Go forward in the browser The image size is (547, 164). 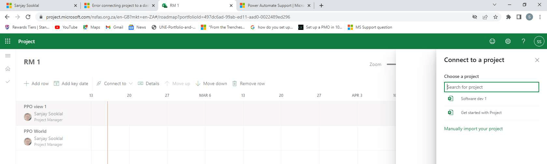point(18,17)
